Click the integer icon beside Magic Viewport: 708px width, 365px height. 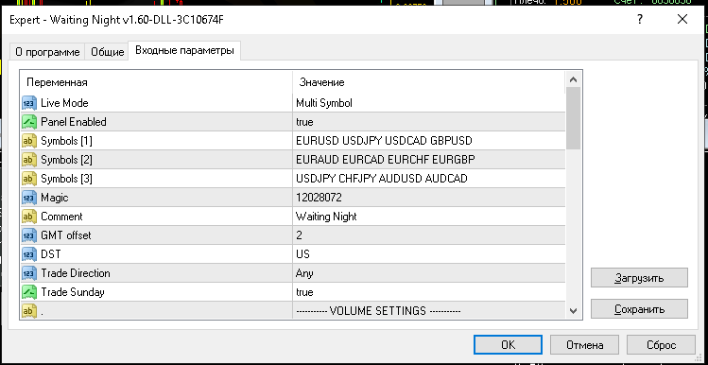tap(29, 198)
